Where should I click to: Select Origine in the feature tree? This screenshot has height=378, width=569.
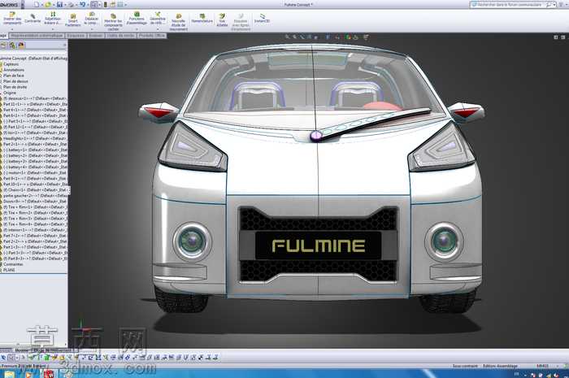pyautogui.click(x=10, y=93)
